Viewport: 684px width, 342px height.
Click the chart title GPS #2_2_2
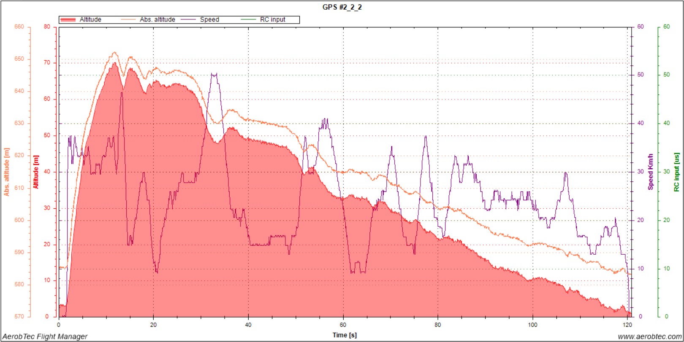[x=342, y=7]
